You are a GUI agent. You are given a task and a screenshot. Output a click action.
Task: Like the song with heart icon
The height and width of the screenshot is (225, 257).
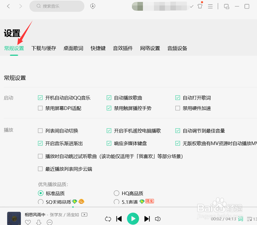pos(28,222)
